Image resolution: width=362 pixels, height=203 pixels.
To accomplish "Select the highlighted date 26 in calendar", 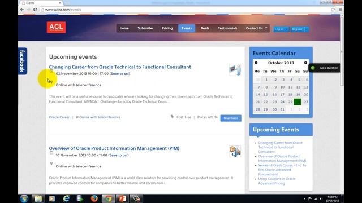I will point(298,101).
